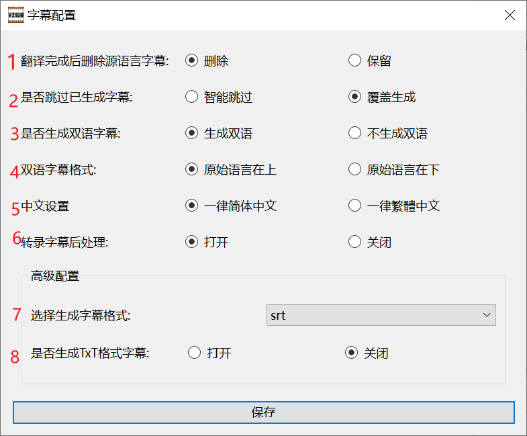
Task: Click the 高级配置 group label
Action: [x=55, y=276]
